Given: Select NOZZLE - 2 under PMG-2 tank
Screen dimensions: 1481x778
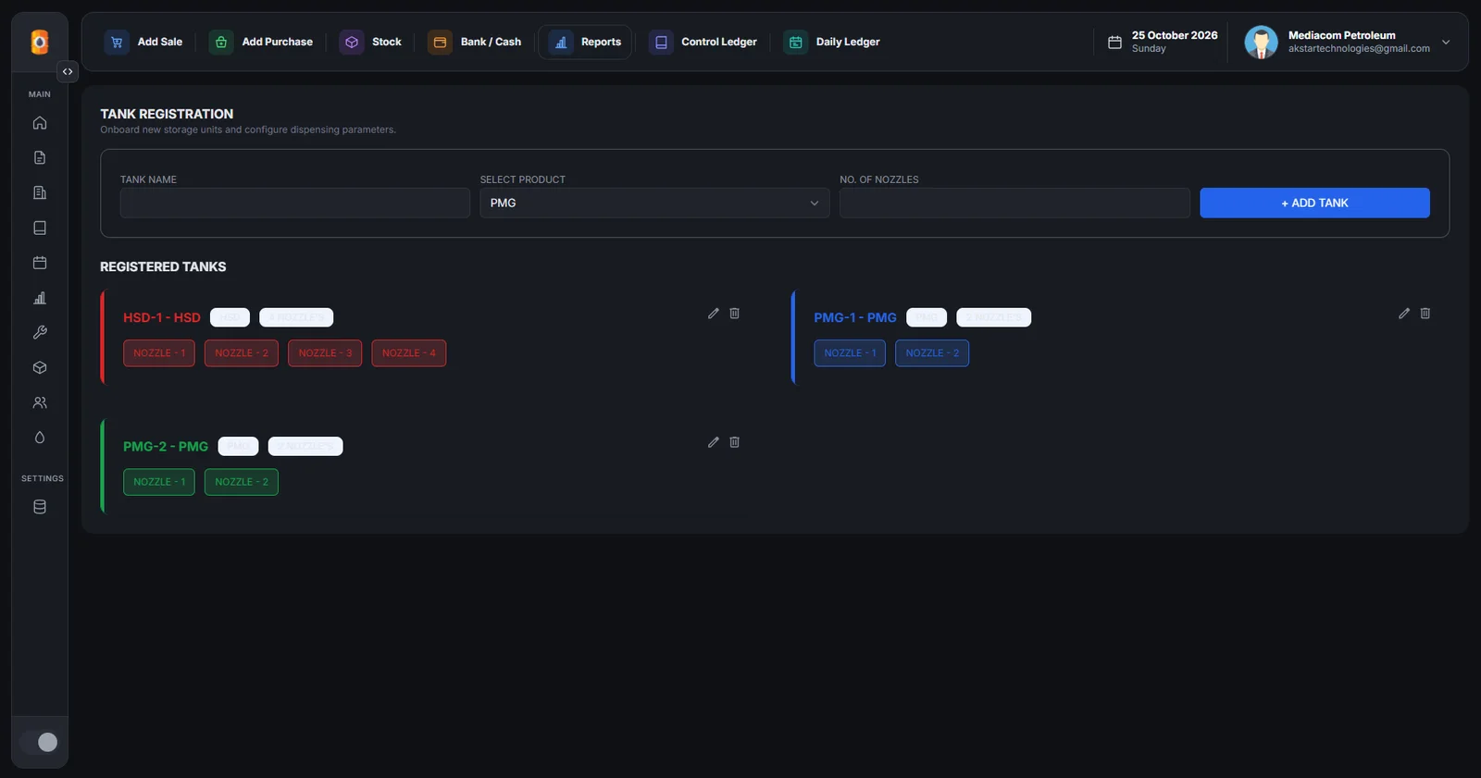Looking at the screenshot, I should (x=242, y=482).
